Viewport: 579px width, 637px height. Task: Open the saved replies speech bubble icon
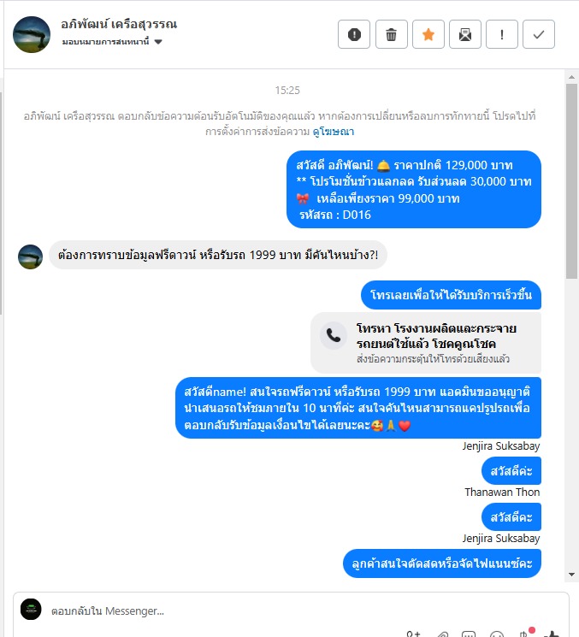[469, 634]
